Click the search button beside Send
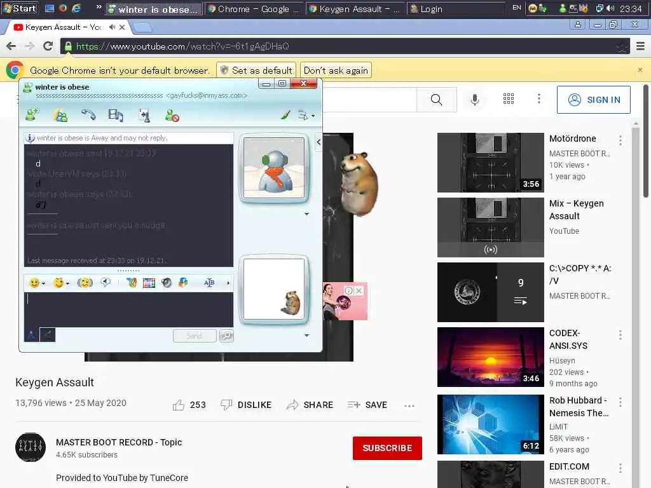This screenshot has width=651, height=488. click(227, 335)
